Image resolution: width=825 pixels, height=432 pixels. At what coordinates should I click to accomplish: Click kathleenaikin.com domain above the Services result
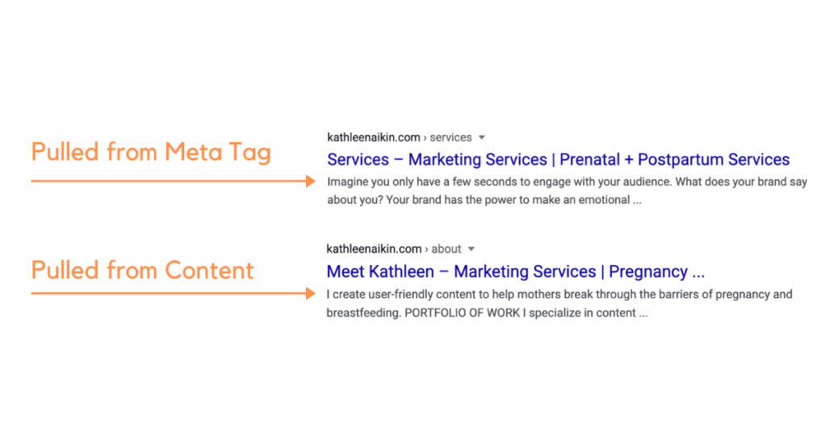point(373,138)
